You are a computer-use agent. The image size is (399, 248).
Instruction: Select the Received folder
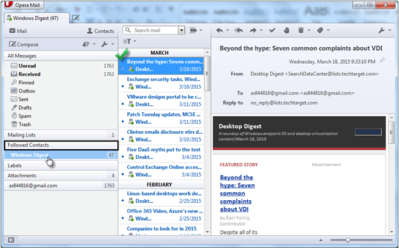pyautogui.click(x=61, y=74)
